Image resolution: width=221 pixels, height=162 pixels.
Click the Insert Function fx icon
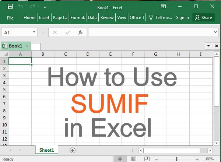[80, 32]
